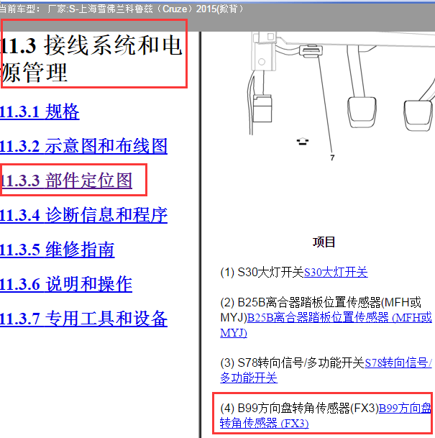Click the small up-arrow icon in the diagram

point(303,142)
